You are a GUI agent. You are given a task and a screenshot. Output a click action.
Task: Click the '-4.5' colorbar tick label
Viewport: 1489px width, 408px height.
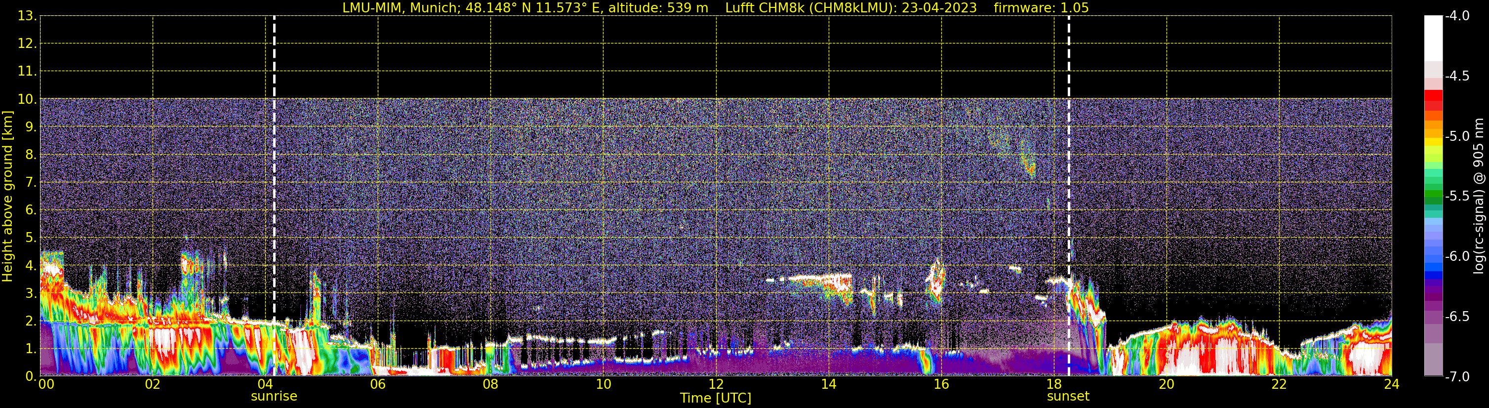point(1457,76)
